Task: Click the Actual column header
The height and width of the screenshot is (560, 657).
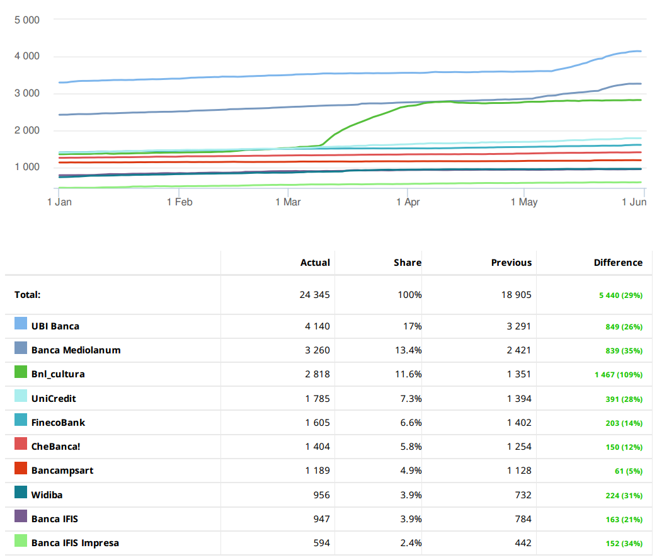Action: pos(315,263)
